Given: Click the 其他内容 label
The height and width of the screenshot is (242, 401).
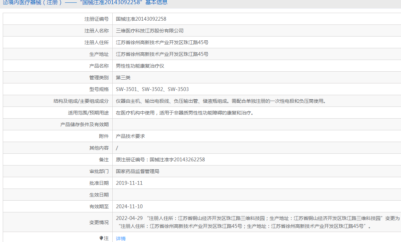Looking at the screenshot, I should [x=99, y=148].
